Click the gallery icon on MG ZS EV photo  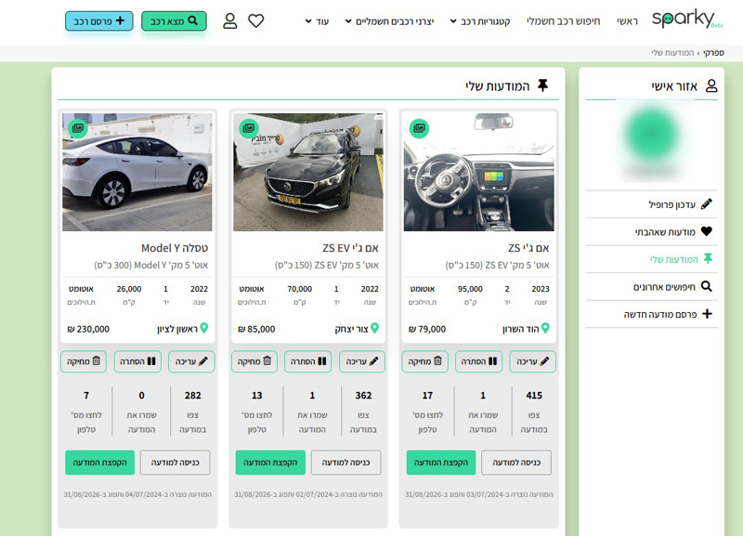pyautogui.click(x=248, y=128)
